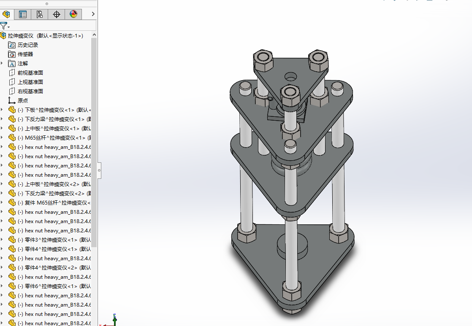Click part icon of 下板^拉伸蠕变仪<1>
The height and width of the screenshot is (326, 472).
(12, 110)
